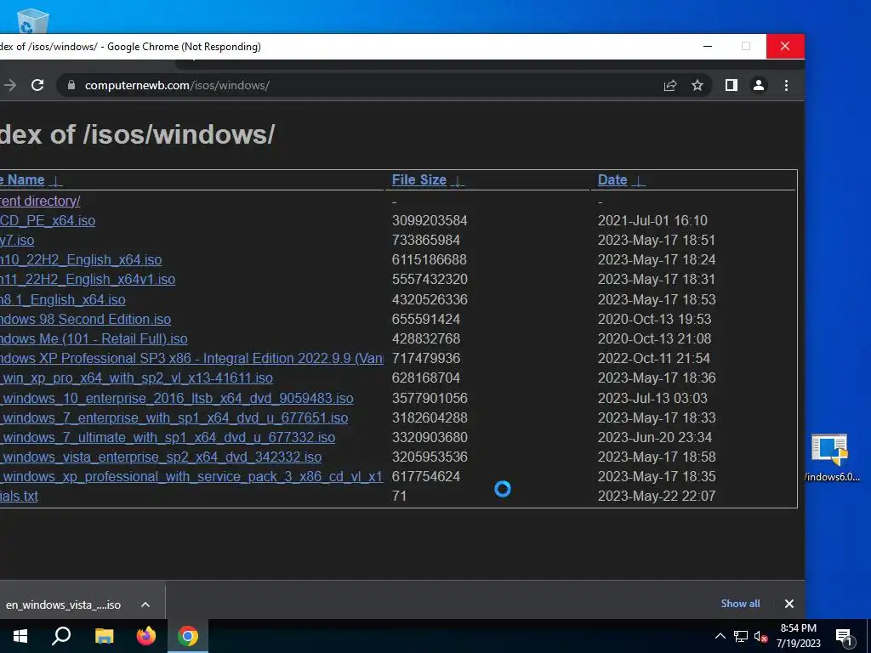
Task: Open network status tray icon
Action: click(x=741, y=636)
